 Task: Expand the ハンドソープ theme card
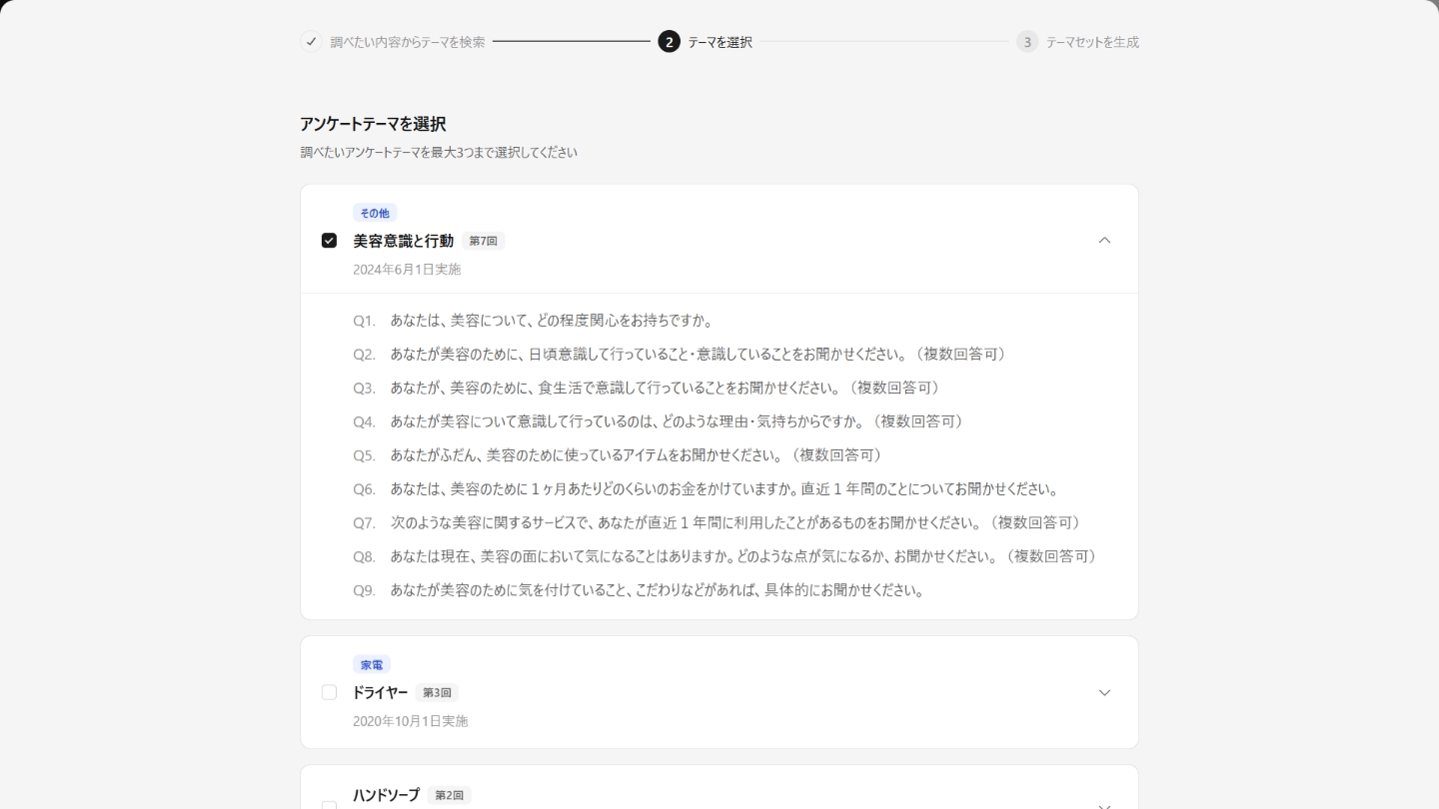click(1104, 804)
